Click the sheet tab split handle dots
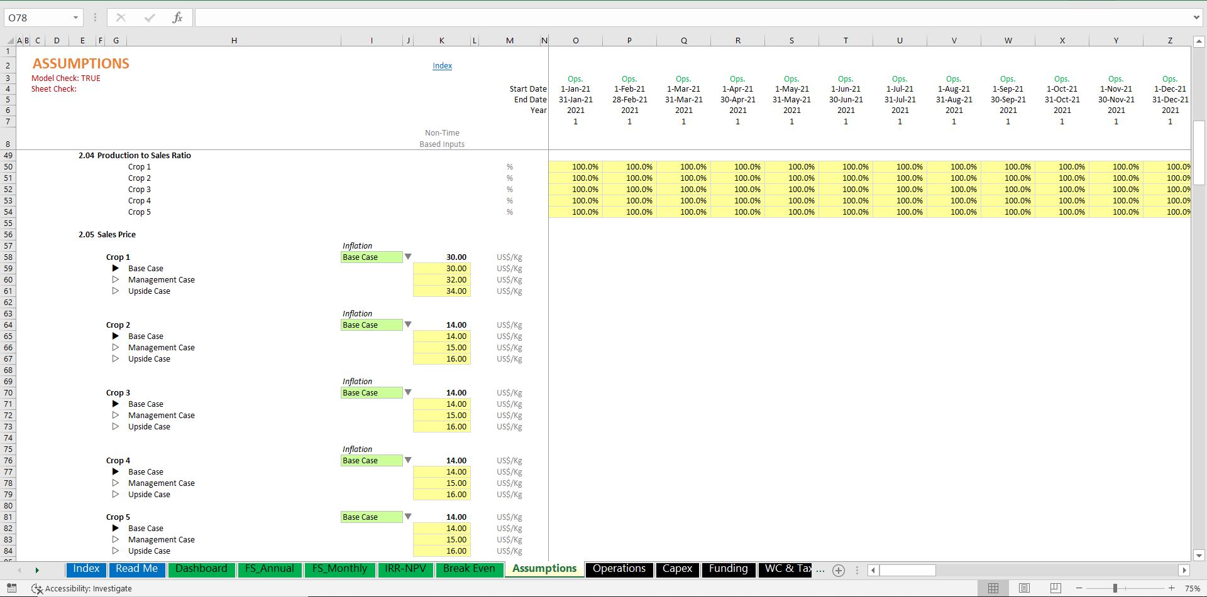This screenshot has width=1207, height=597. (857, 570)
